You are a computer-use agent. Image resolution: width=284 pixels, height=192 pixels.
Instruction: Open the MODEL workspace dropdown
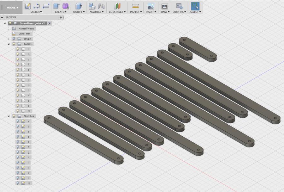click(13, 7)
